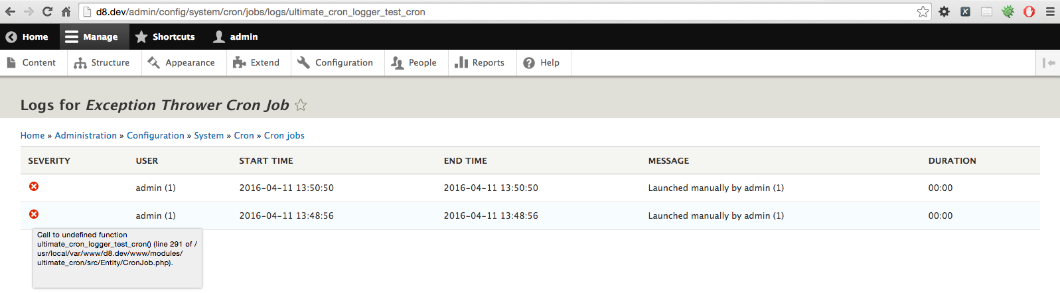Go forward in browser history
The image size is (1060, 293).
tap(29, 11)
